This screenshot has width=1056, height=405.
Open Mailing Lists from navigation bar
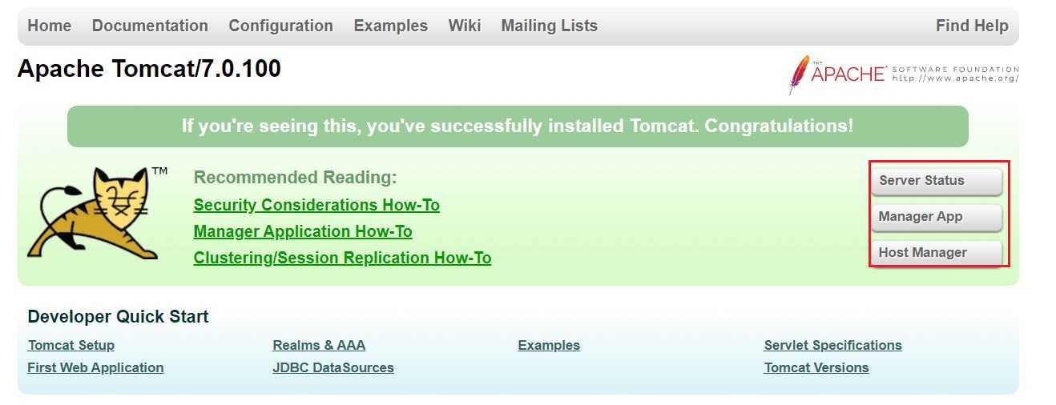tap(549, 26)
